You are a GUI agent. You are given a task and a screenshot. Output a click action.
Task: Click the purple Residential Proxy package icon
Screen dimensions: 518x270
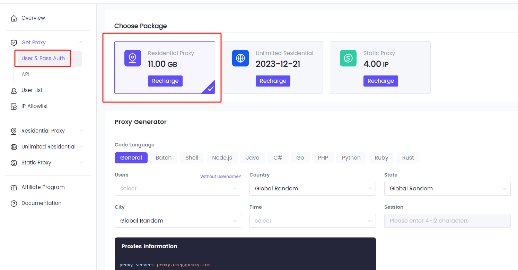133,58
